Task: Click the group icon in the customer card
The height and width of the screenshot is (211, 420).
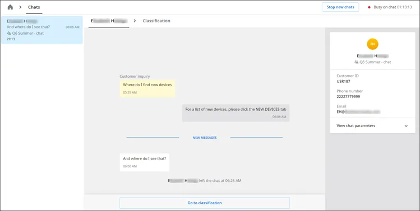Action: coord(356,62)
